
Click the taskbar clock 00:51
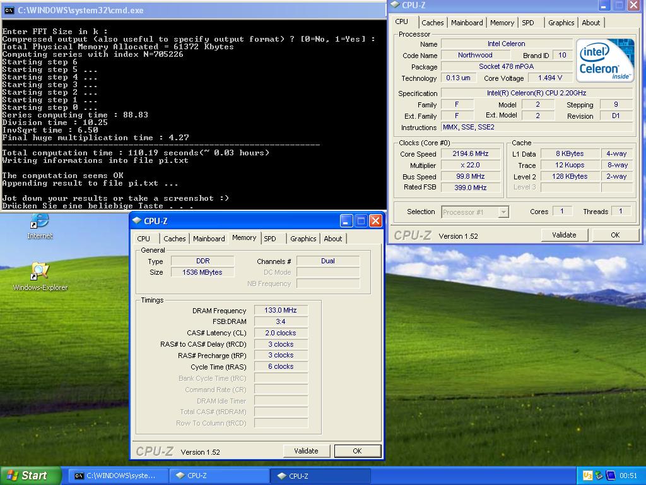pyautogui.click(x=628, y=476)
